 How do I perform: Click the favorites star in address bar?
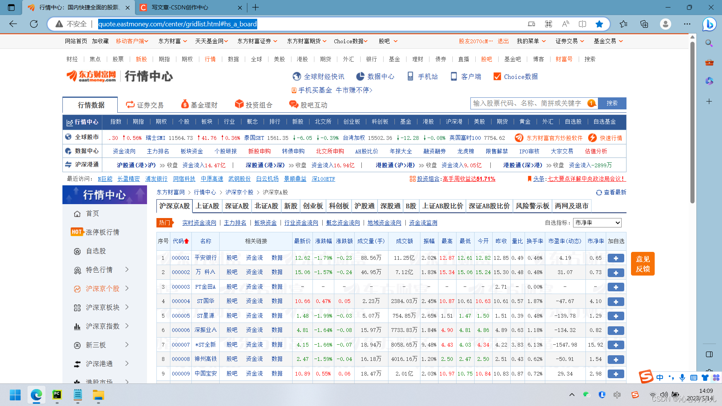pos(599,24)
